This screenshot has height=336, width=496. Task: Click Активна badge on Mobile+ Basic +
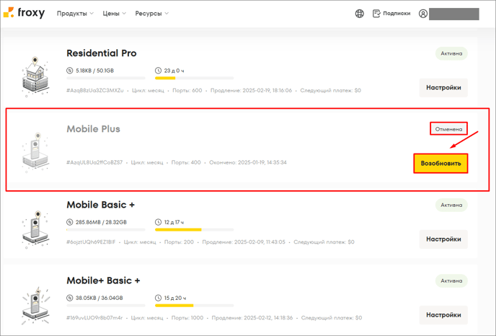click(x=451, y=280)
